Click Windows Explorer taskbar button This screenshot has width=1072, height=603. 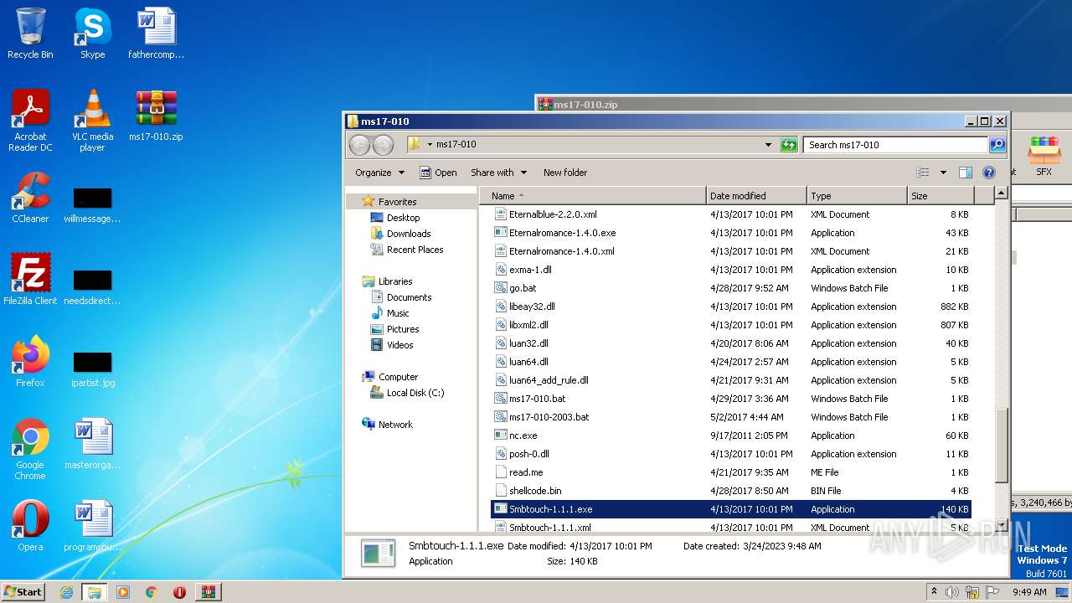[94, 592]
